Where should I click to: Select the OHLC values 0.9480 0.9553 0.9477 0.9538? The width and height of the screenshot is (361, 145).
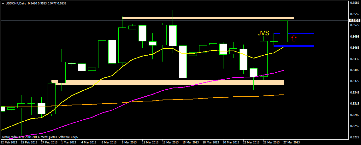(47, 3)
